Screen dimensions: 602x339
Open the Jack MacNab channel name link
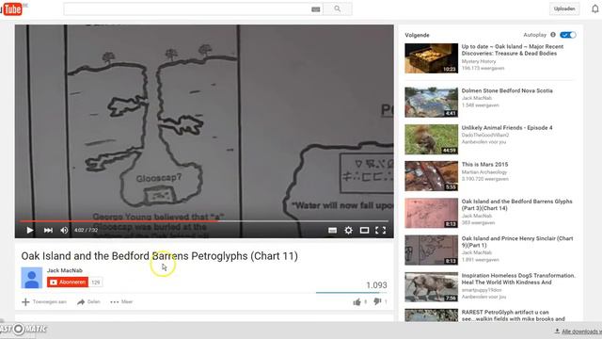coord(65,270)
